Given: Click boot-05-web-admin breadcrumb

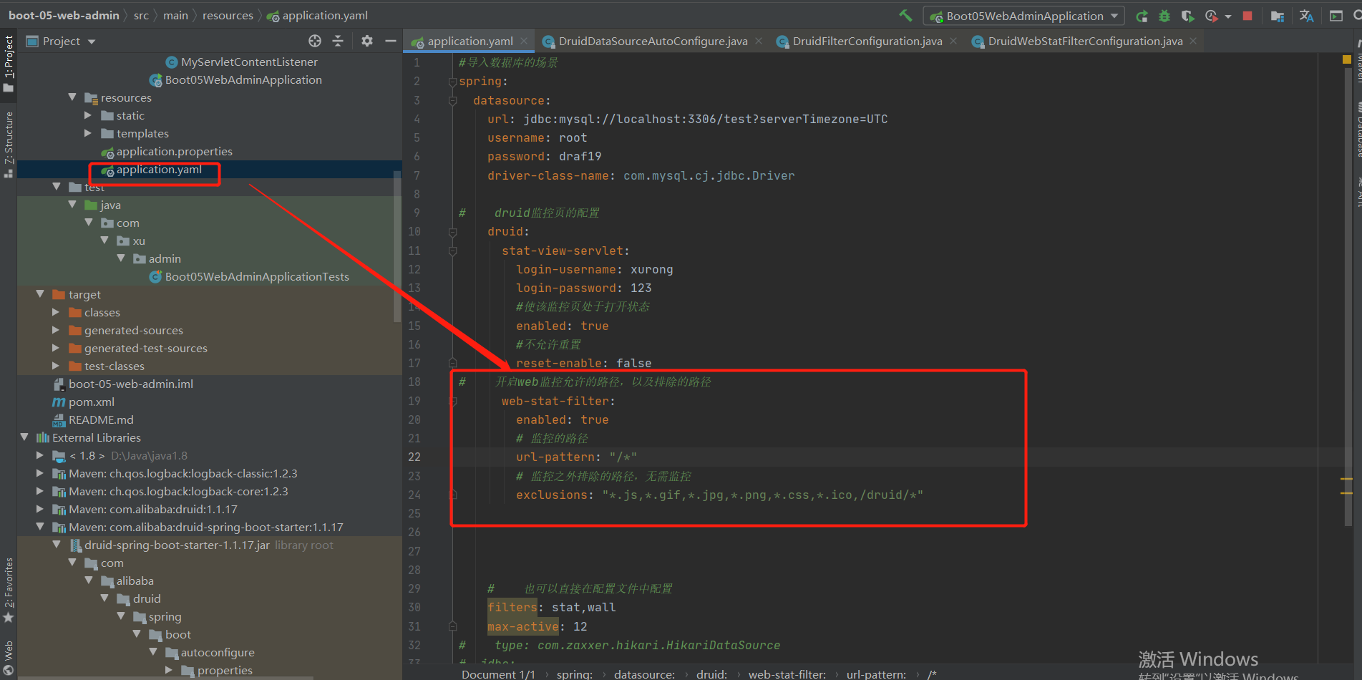Looking at the screenshot, I should (64, 15).
